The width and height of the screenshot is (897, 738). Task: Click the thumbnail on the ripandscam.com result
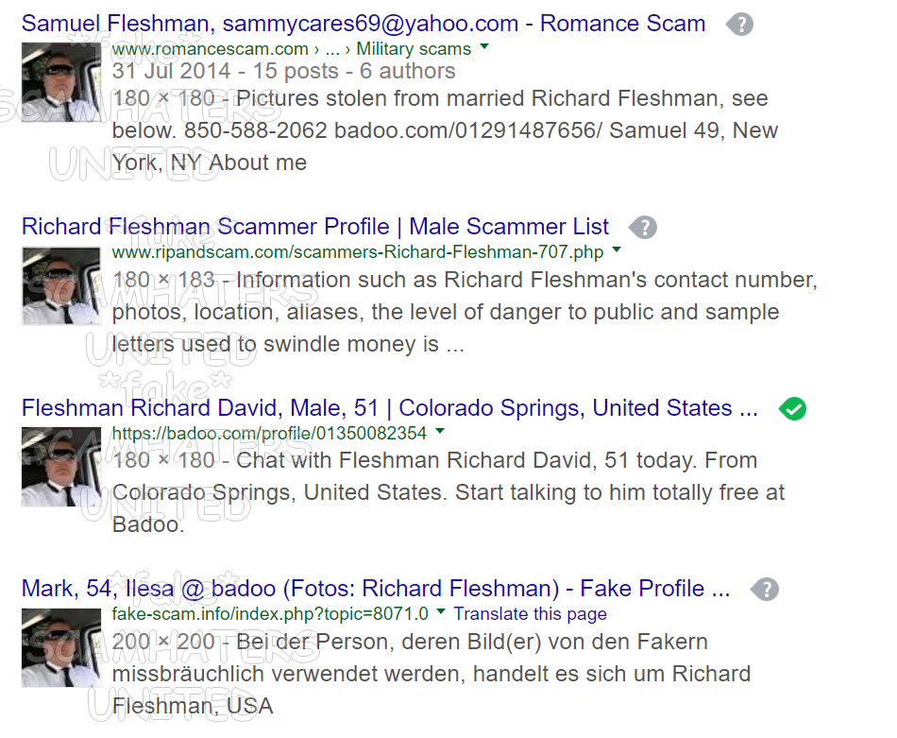61,286
